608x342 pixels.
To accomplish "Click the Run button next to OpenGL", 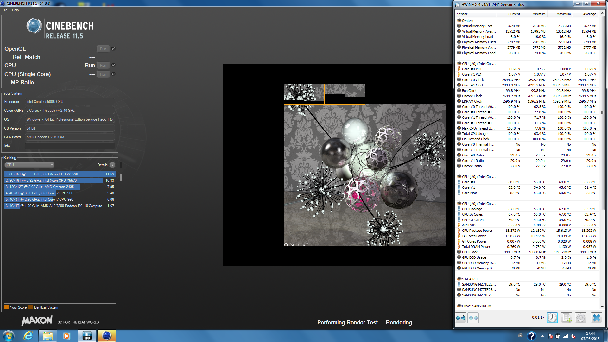I will point(103,49).
